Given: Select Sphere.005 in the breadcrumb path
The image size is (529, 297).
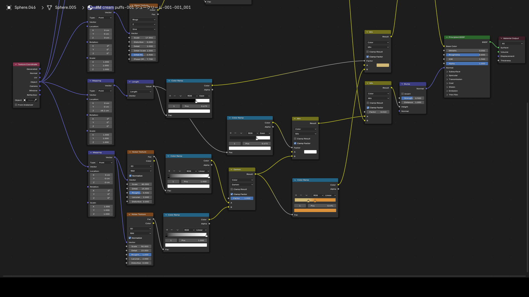Looking at the screenshot, I should click(66, 7).
